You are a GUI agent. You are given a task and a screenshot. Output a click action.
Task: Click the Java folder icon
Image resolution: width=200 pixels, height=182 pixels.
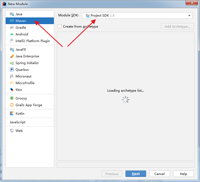click(x=12, y=14)
